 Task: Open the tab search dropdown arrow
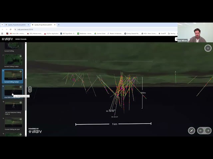click(x=2, y=25)
